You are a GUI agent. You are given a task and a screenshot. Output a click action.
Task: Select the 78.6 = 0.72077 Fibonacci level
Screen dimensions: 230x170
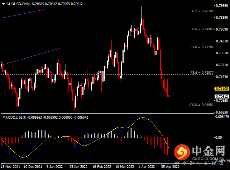pyautogui.click(x=202, y=73)
